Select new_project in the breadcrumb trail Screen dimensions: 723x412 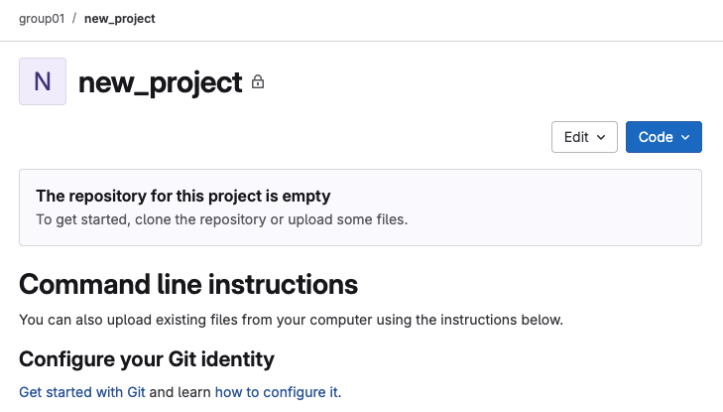click(119, 19)
